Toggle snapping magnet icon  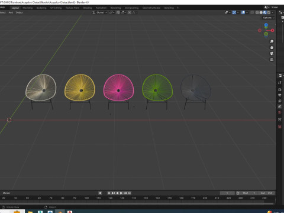(118, 12)
